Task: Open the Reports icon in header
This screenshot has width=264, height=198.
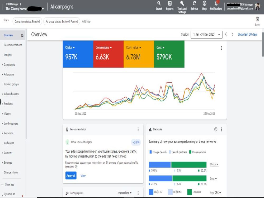Action: (170, 6)
